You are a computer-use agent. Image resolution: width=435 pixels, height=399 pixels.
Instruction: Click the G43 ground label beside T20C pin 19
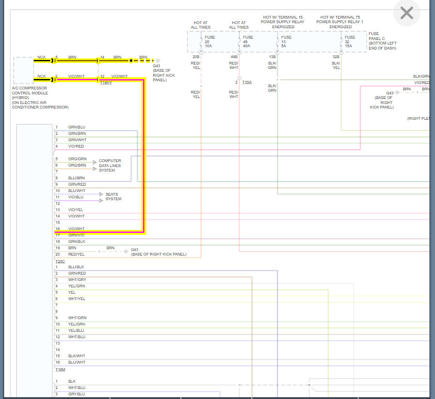(x=158, y=252)
